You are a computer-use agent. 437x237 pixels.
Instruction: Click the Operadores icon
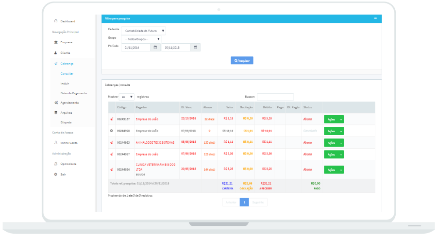[x=56, y=164]
